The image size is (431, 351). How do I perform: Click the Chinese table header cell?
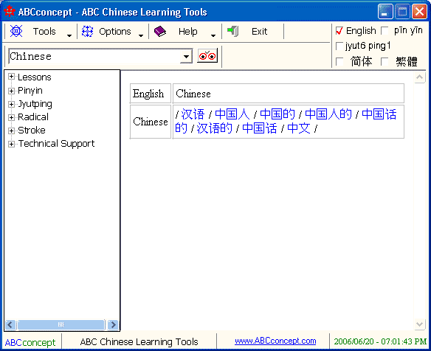(289, 94)
